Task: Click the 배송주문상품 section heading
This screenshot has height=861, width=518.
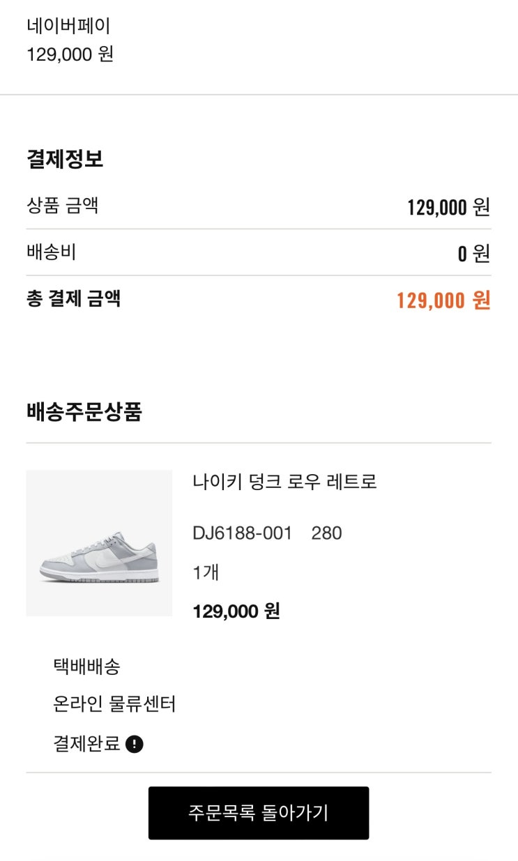Action: click(x=84, y=412)
